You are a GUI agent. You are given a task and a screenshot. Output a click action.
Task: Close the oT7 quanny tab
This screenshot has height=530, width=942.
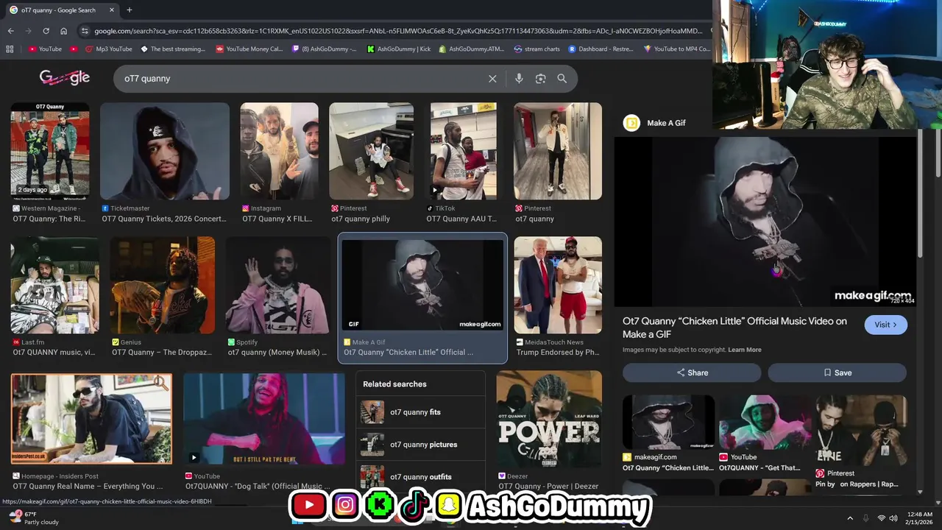coord(112,10)
